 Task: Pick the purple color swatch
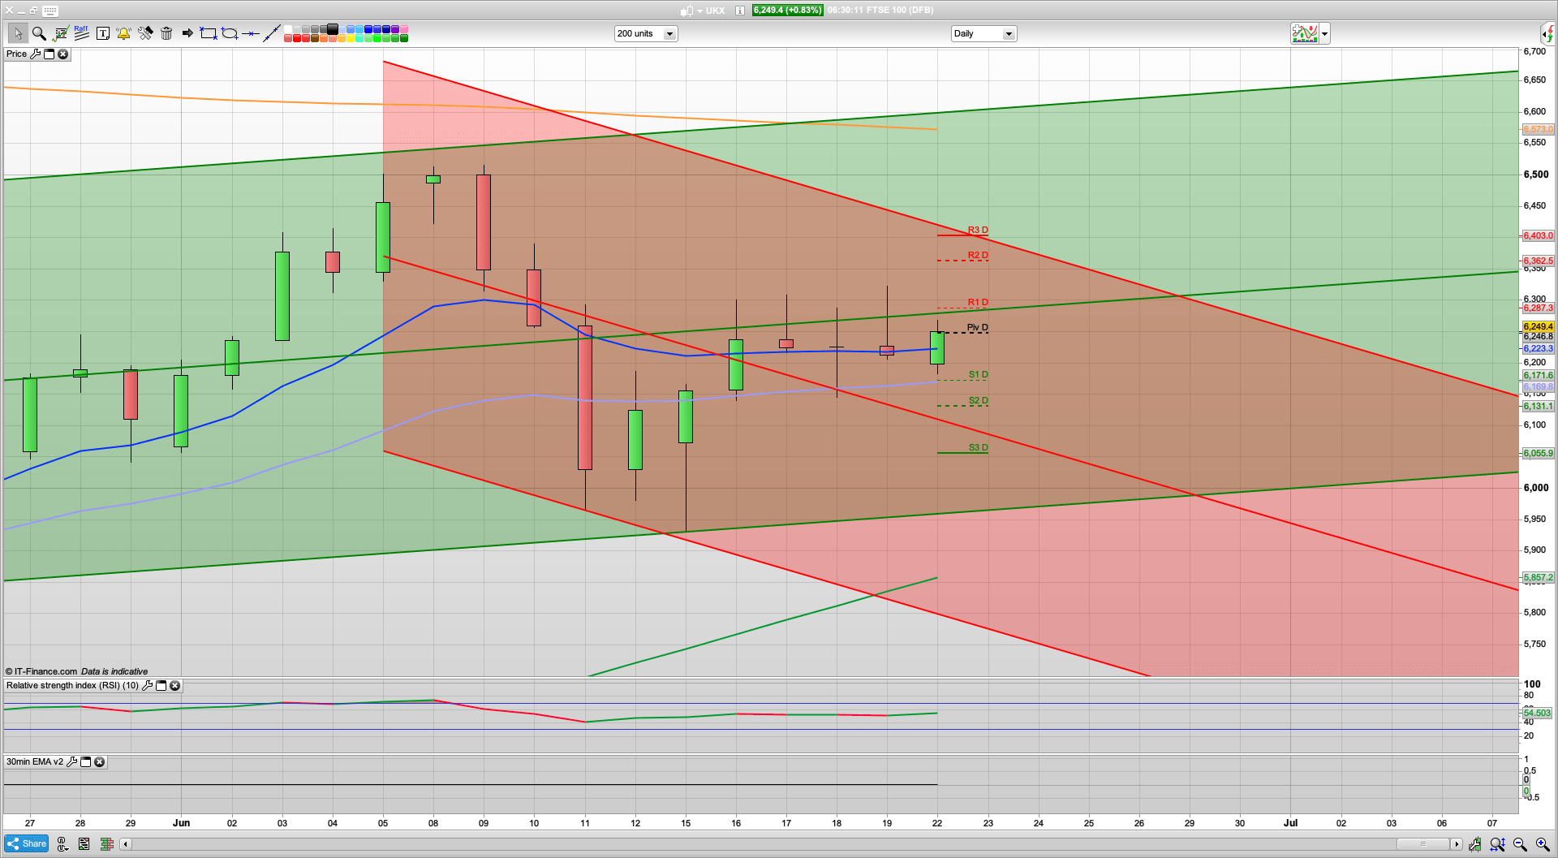[x=395, y=29]
